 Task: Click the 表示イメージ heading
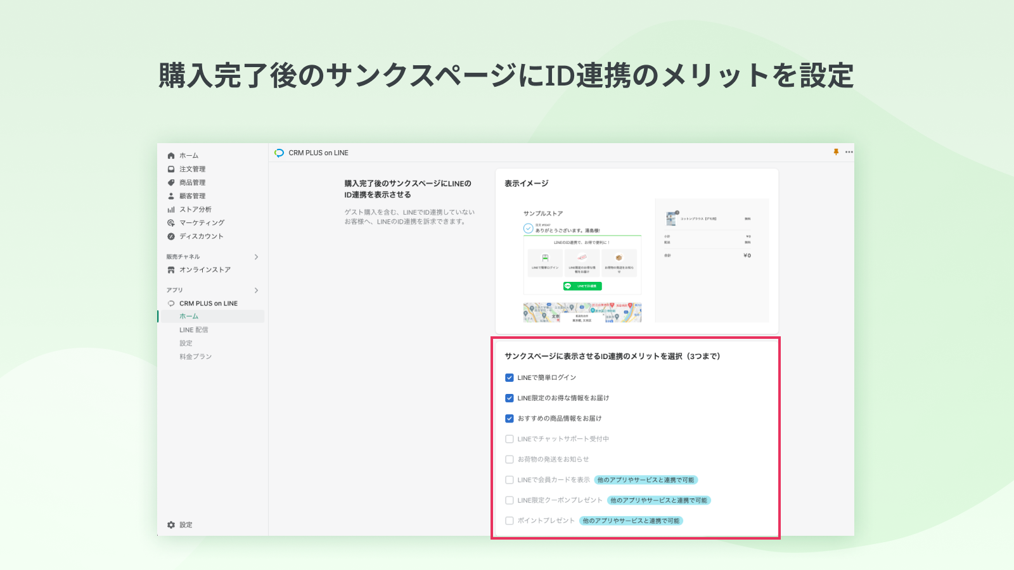pyautogui.click(x=527, y=184)
